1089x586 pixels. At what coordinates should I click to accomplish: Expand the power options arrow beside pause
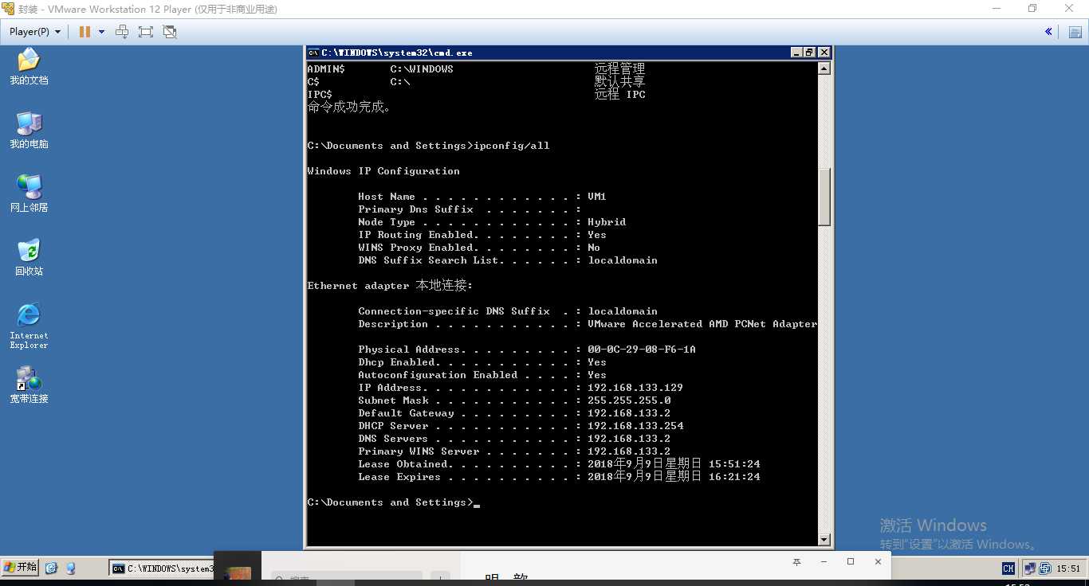101,32
